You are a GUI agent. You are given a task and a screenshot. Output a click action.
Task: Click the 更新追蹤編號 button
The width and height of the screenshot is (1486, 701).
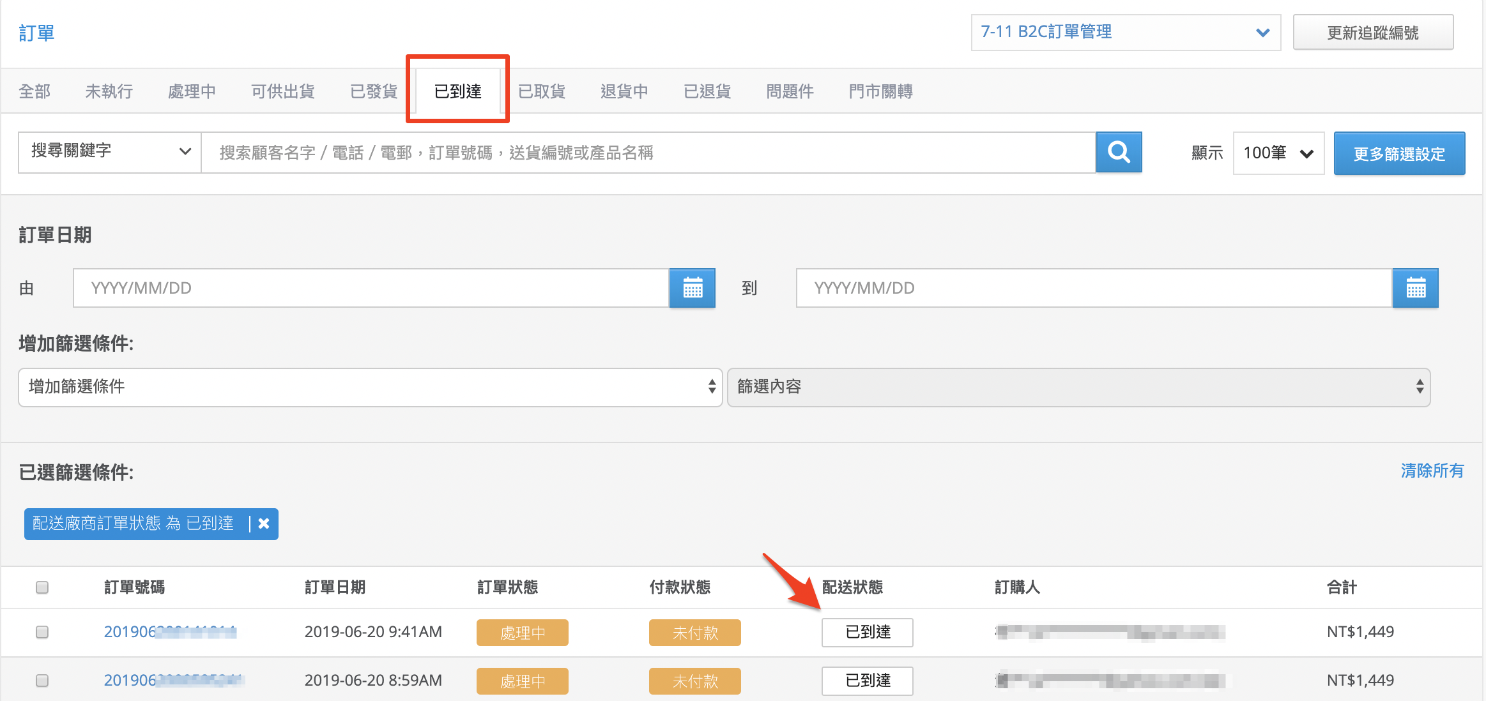[x=1373, y=33]
